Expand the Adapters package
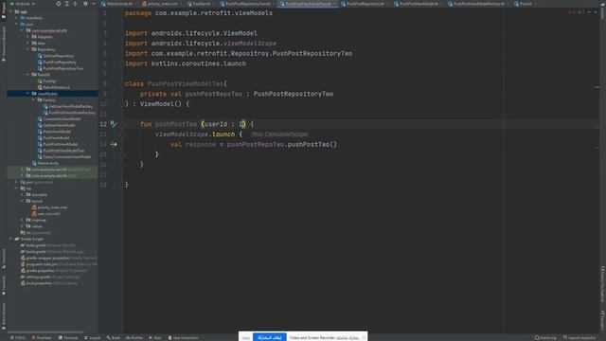Image resolution: width=606 pixels, height=341 pixels. [x=27, y=37]
